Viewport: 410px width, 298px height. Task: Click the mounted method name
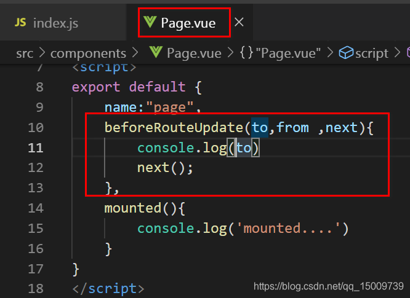(133, 208)
